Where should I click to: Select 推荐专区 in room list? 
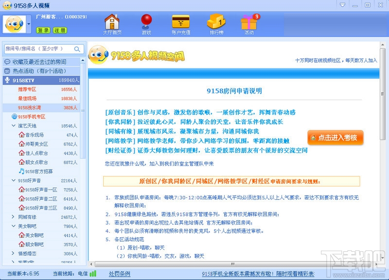click(x=41, y=89)
